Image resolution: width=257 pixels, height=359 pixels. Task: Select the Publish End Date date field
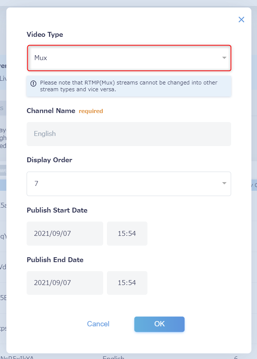click(x=65, y=283)
